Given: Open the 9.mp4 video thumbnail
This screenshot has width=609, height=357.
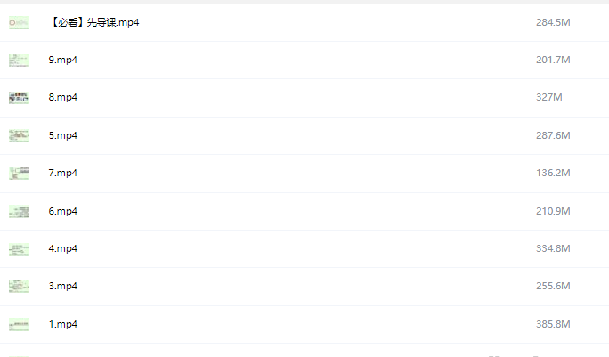Looking at the screenshot, I should tap(19, 61).
